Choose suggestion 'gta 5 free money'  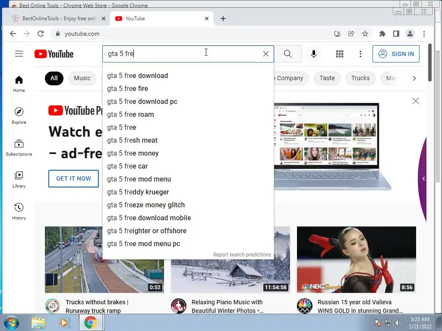click(x=188, y=153)
